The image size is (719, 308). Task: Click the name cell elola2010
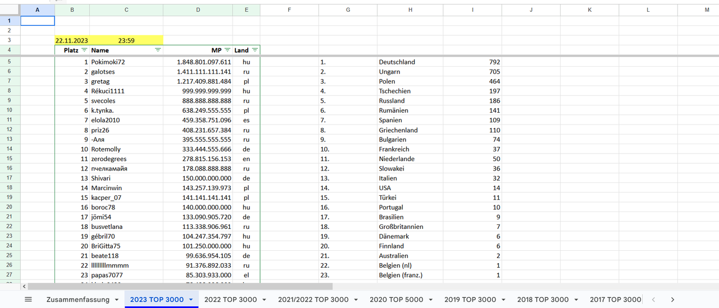click(x=126, y=120)
